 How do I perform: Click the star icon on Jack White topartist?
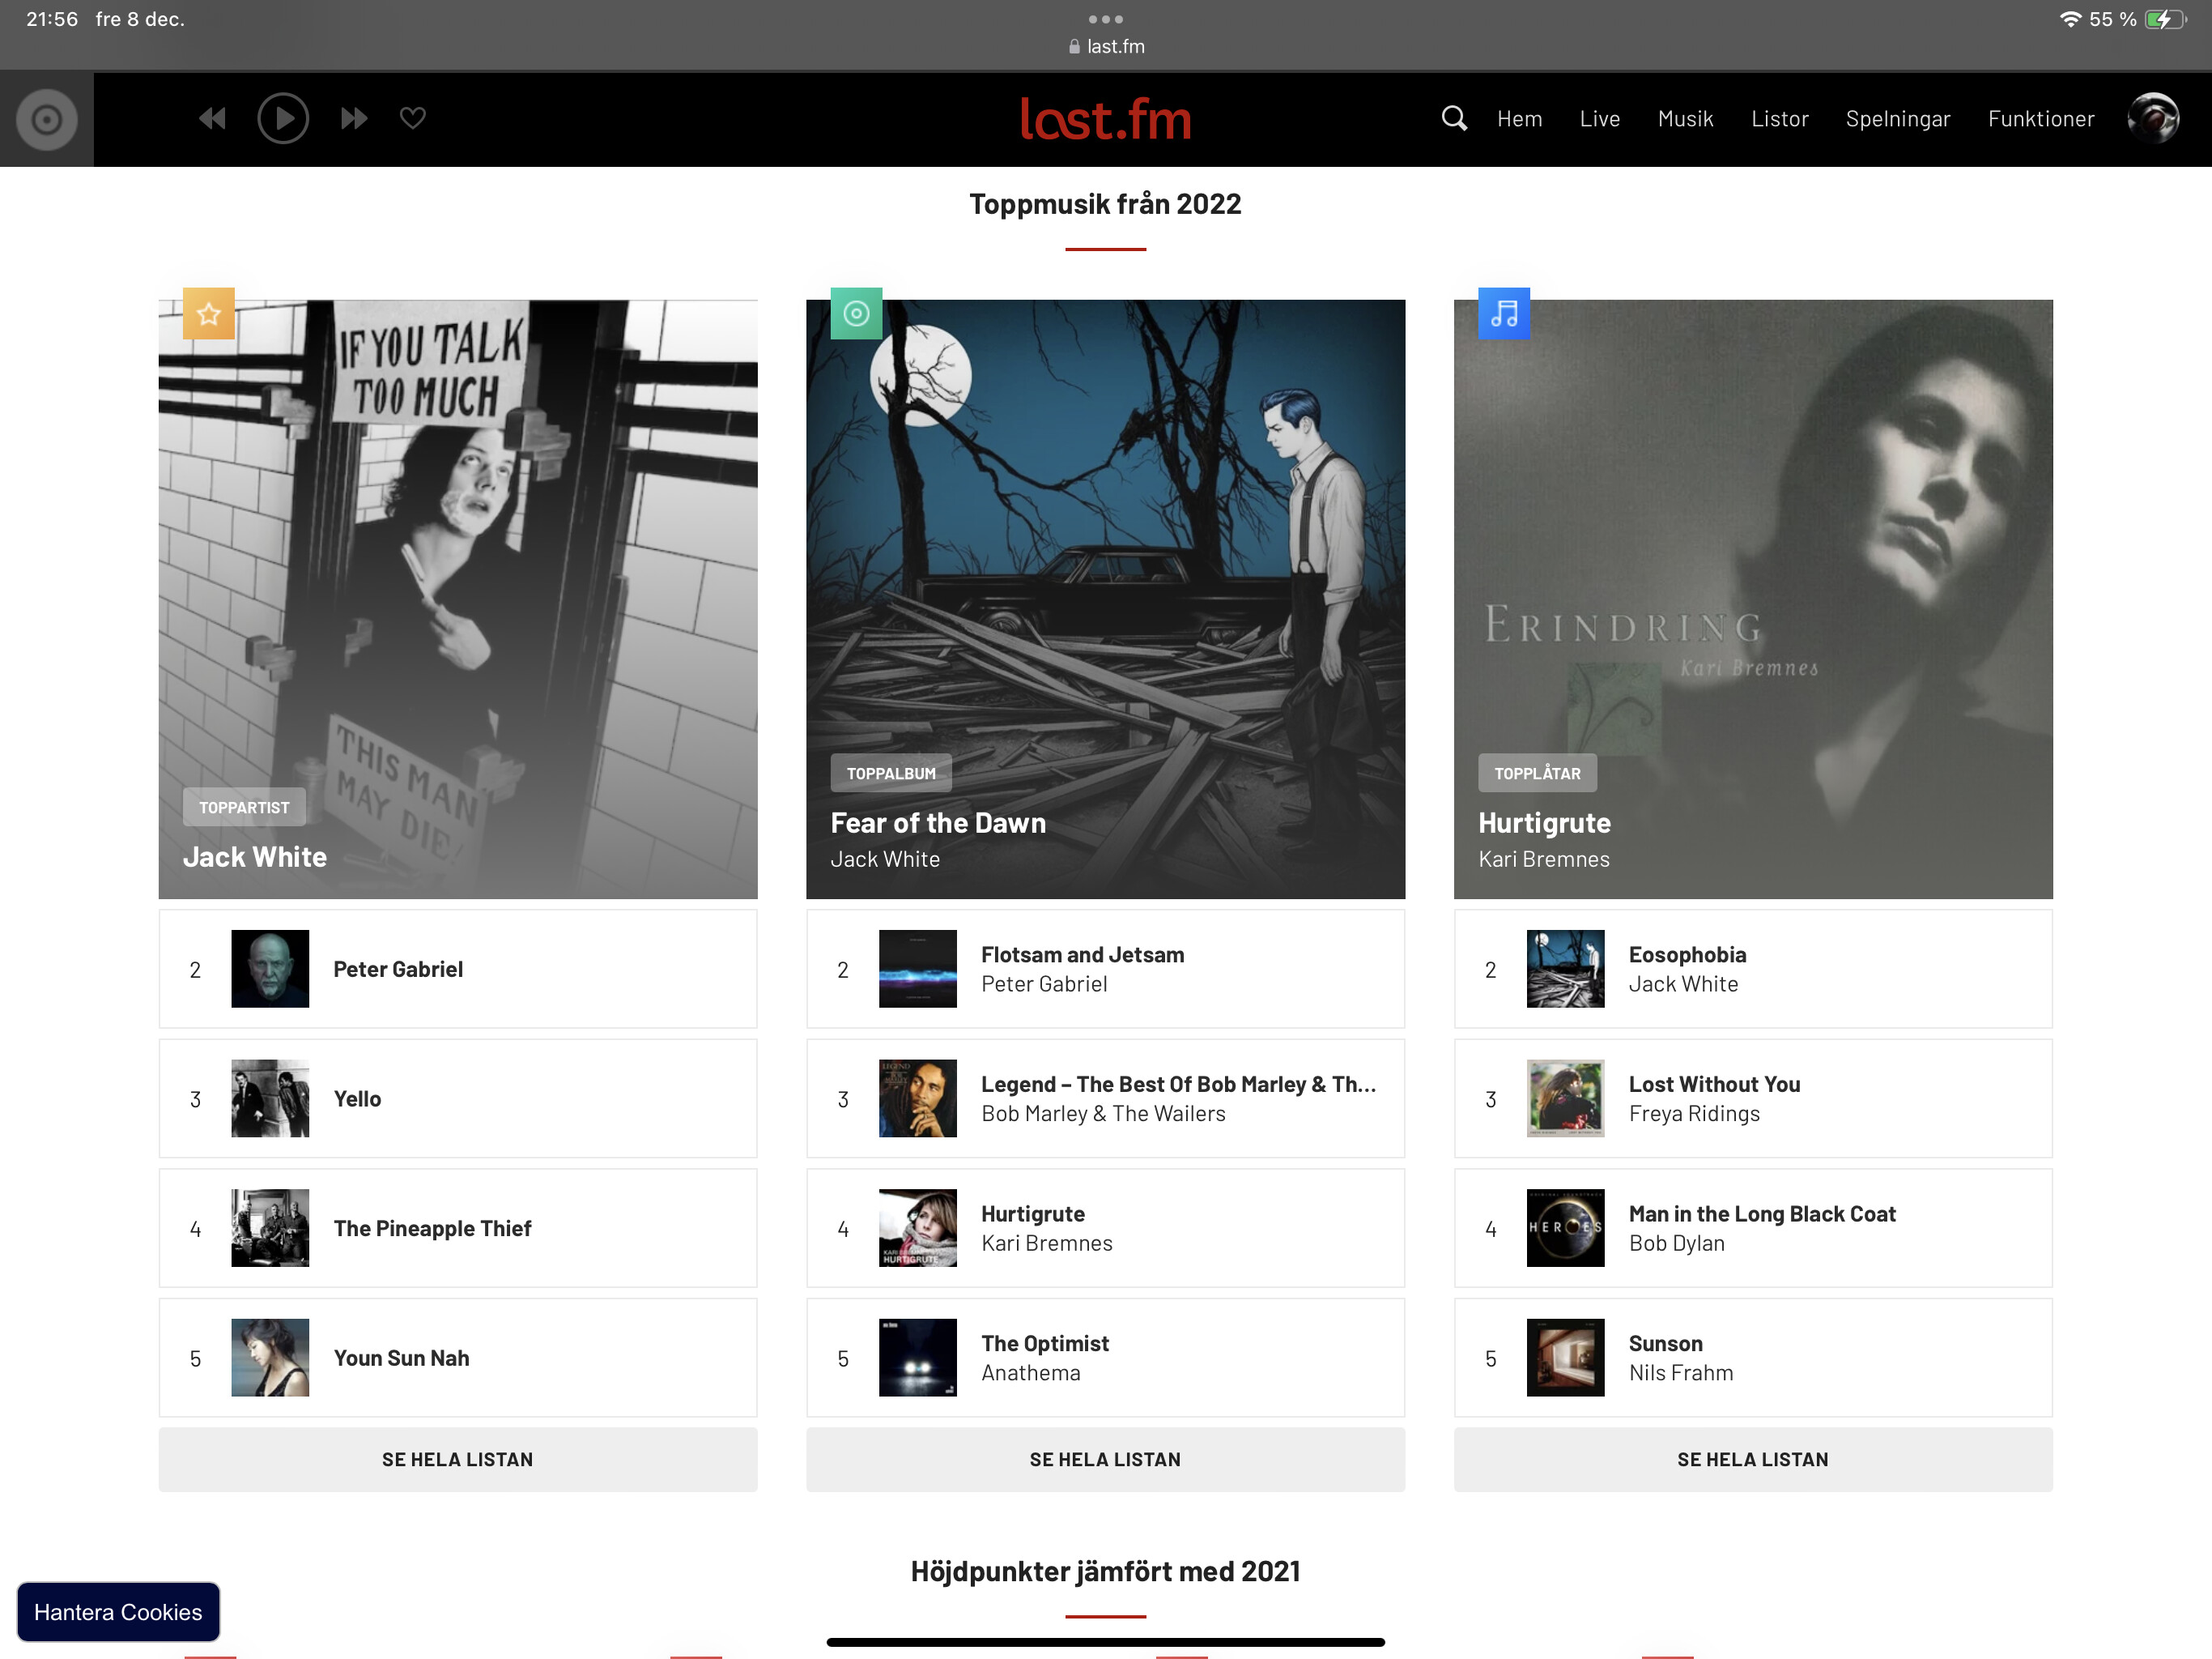[x=209, y=315]
